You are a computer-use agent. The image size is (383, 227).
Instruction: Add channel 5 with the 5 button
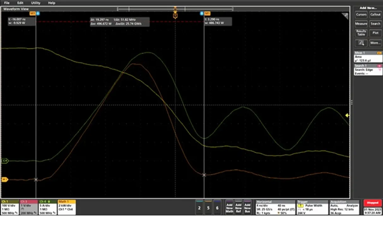tap(208, 207)
